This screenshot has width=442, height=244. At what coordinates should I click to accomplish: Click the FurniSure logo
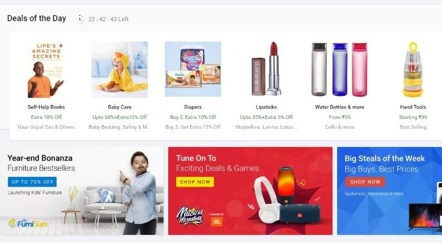[28, 223]
